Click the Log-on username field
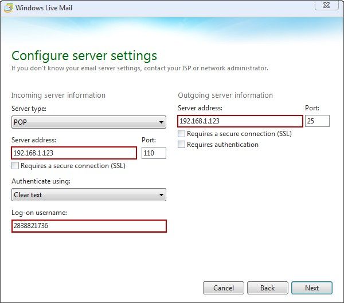344x303 pixels. [x=89, y=226]
